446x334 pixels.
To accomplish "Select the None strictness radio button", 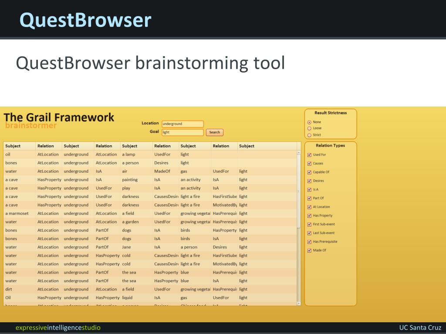I will click(x=309, y=122).
